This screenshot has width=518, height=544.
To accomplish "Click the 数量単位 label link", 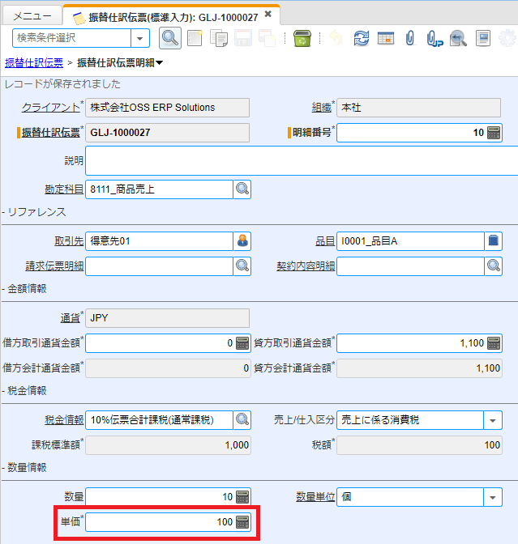I will [315, 497].
